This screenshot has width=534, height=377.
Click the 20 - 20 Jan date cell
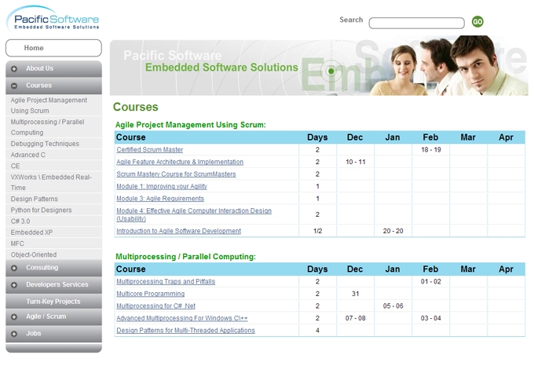393,231
